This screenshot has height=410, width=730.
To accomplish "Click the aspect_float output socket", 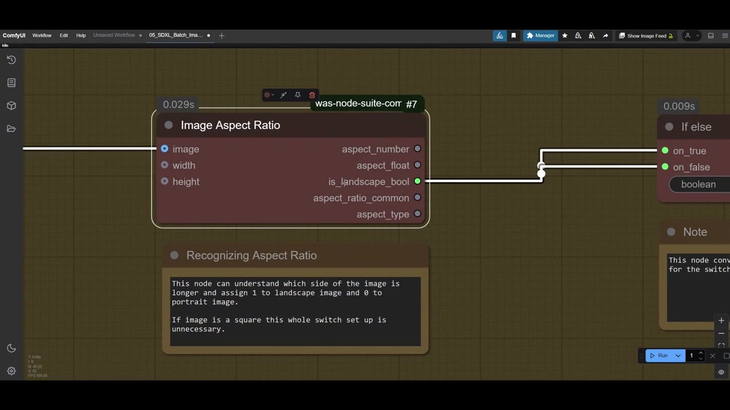I will (x=417, y=165).
